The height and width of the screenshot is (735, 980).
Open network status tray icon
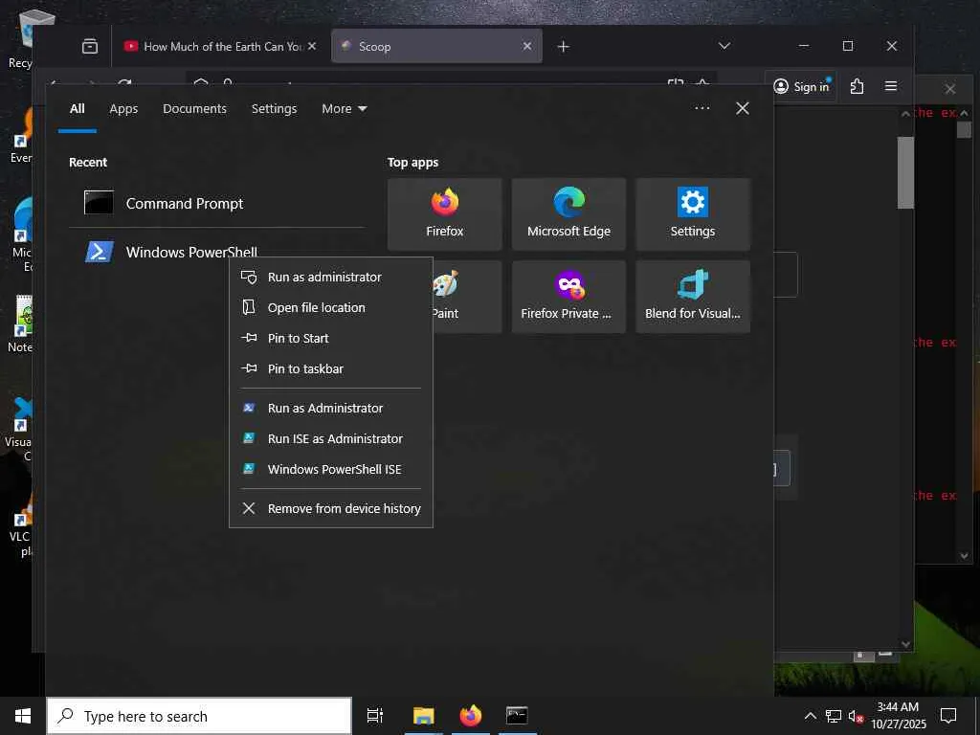[834, 716]
